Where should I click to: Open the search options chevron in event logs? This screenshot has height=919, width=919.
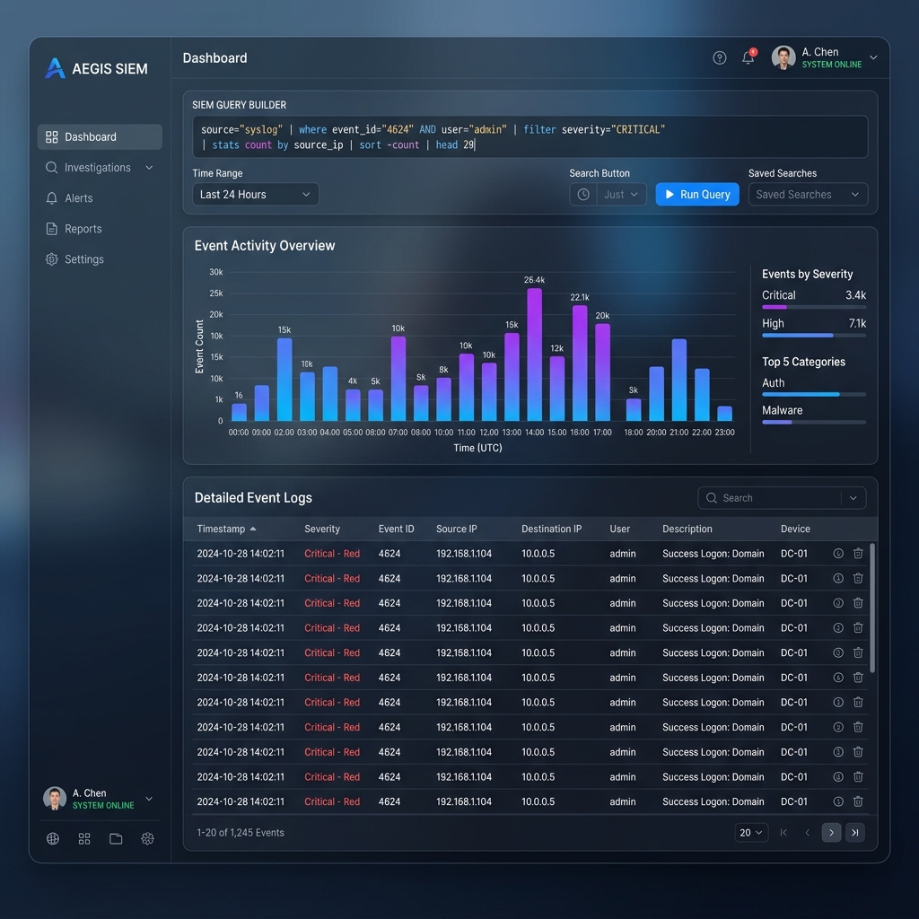click(853, 498)
